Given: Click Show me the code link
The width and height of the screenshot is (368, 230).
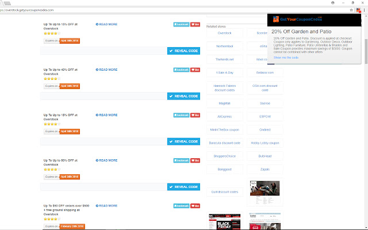Looking at the screenshot, I should pyautogui.click(x=286, y=57).
